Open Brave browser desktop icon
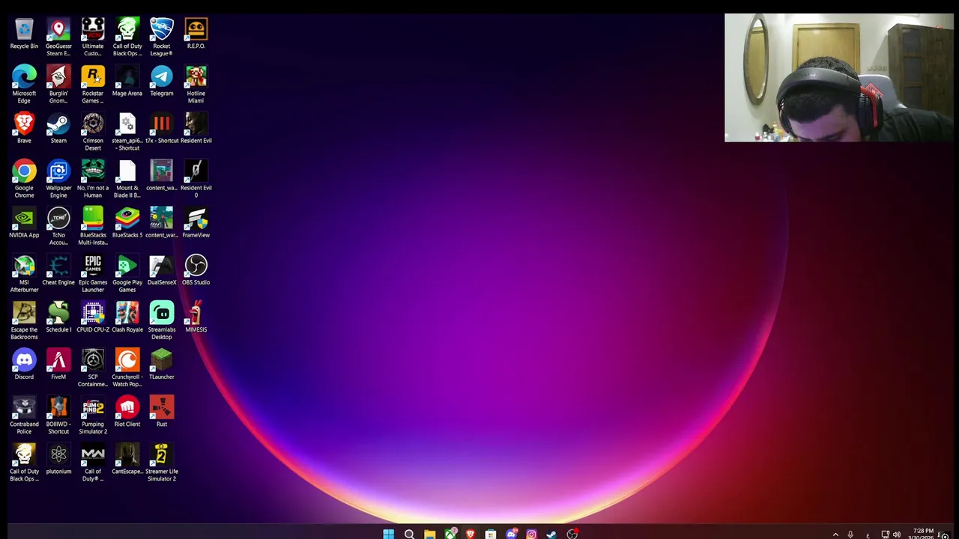This screenshot has width=959, height=539. coord(24,129)
